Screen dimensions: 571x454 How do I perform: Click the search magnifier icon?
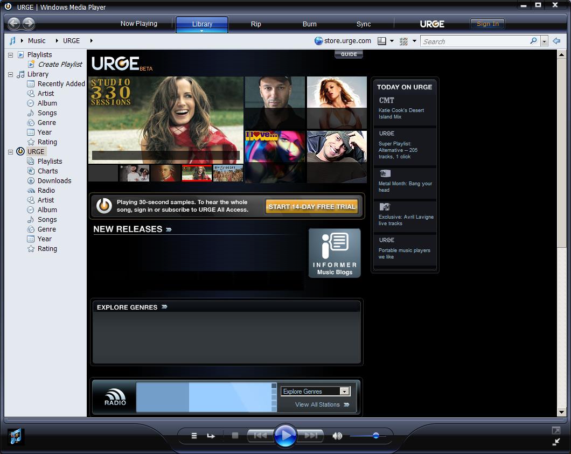tap(533, 41)
